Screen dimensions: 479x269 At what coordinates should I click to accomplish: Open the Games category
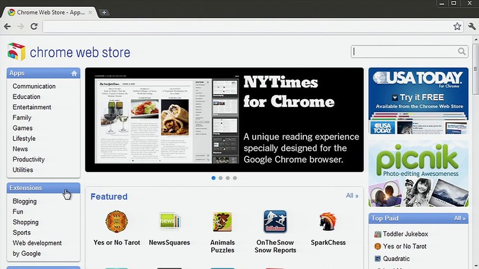pos(22,128)
